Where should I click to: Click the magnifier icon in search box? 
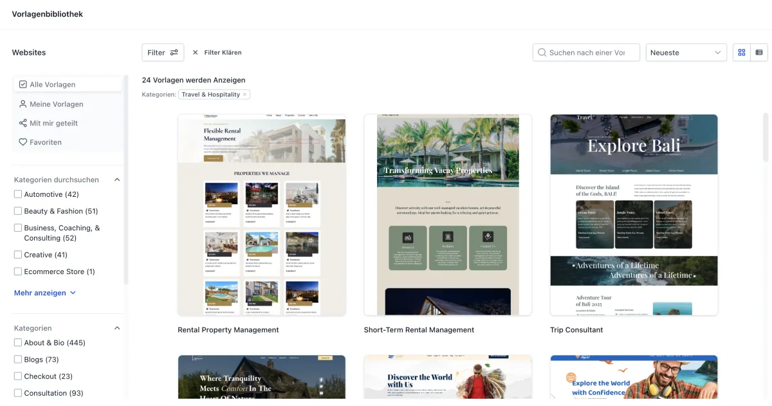542,53
